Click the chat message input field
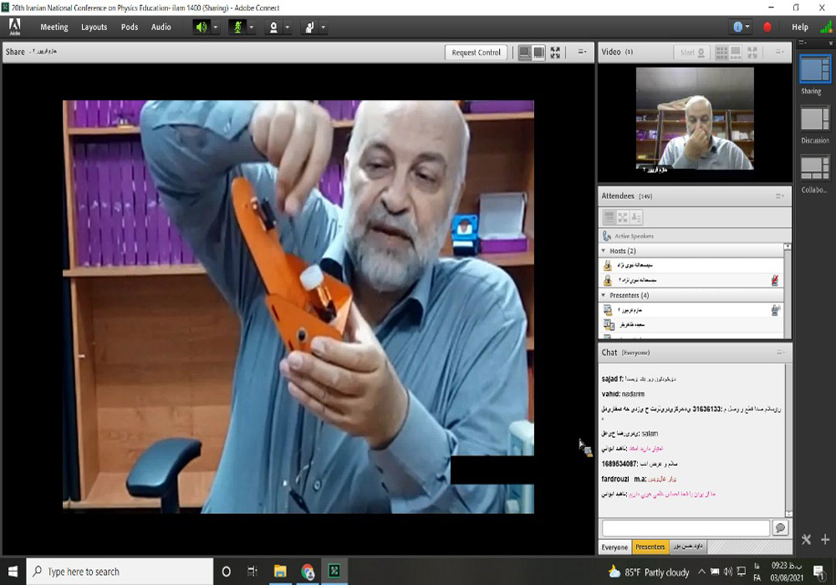Viewport: 836px width, 585px height. [x=686, y=528]
